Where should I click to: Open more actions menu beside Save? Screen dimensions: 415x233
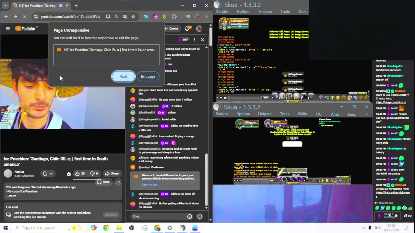tap(118, 182)
